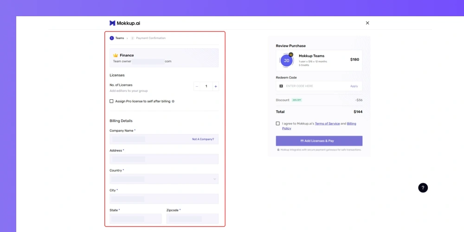This screenshot has width=464, height=232.
Task: Decrease licenses with the minus button
Action: [197, 86]
